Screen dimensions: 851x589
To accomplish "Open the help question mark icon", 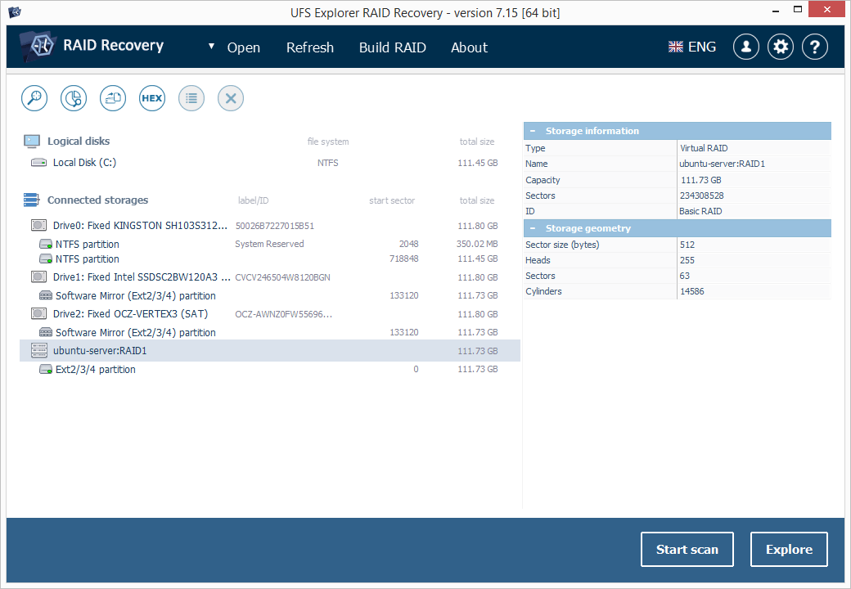I will click(815, 47).
